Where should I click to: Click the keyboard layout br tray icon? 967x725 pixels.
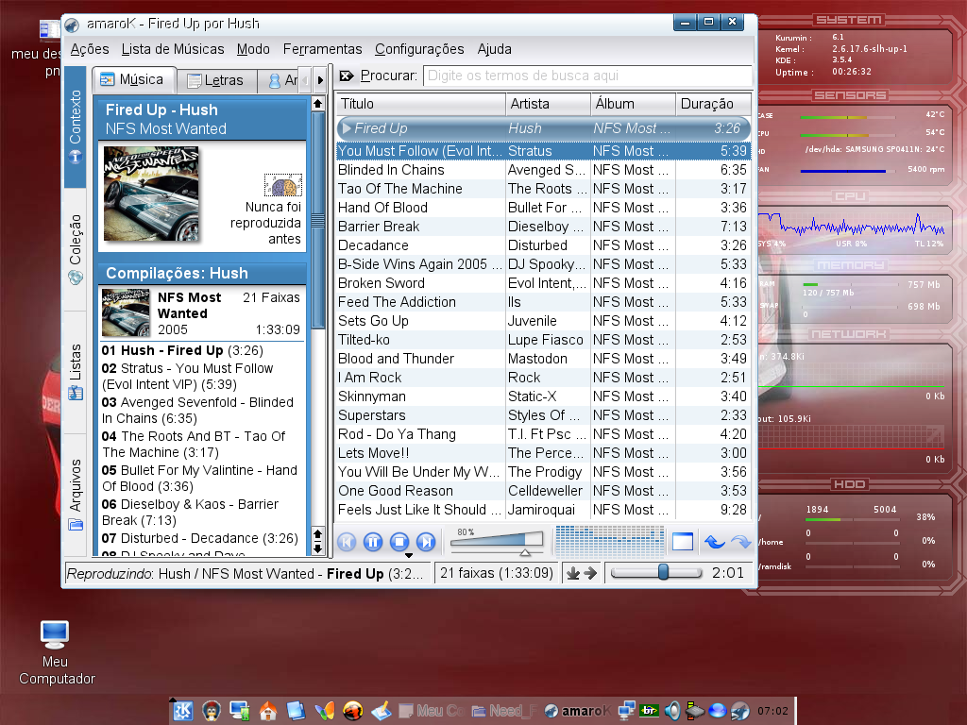click(x=649, y=711)
